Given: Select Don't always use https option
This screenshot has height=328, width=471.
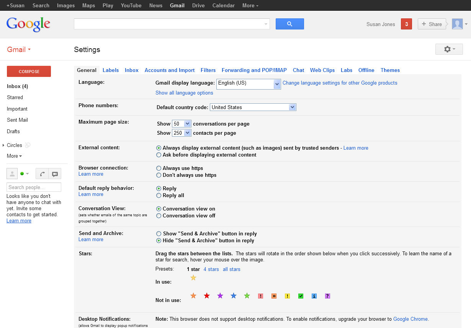Looking at the screenshot, I should click(159, 175).
